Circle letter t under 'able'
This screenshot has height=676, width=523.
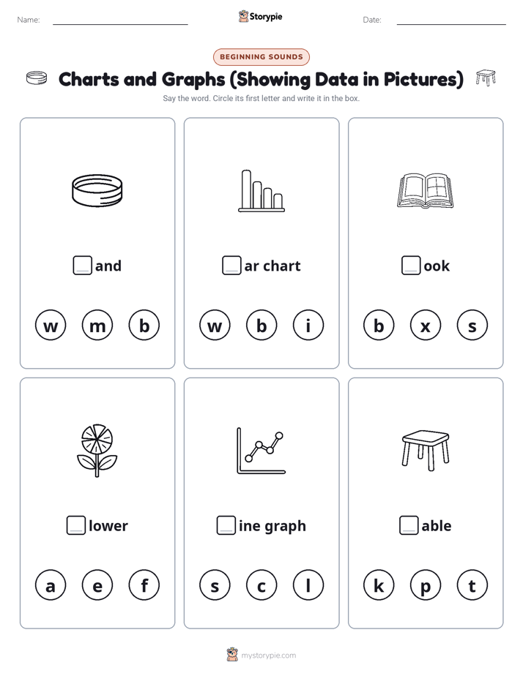coord(472,585)
